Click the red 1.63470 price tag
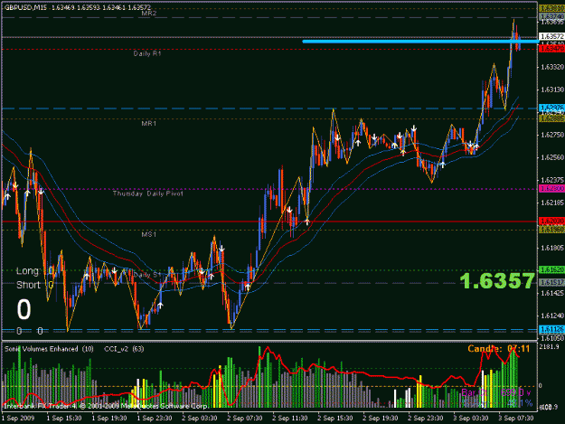 tap(551, 49)
